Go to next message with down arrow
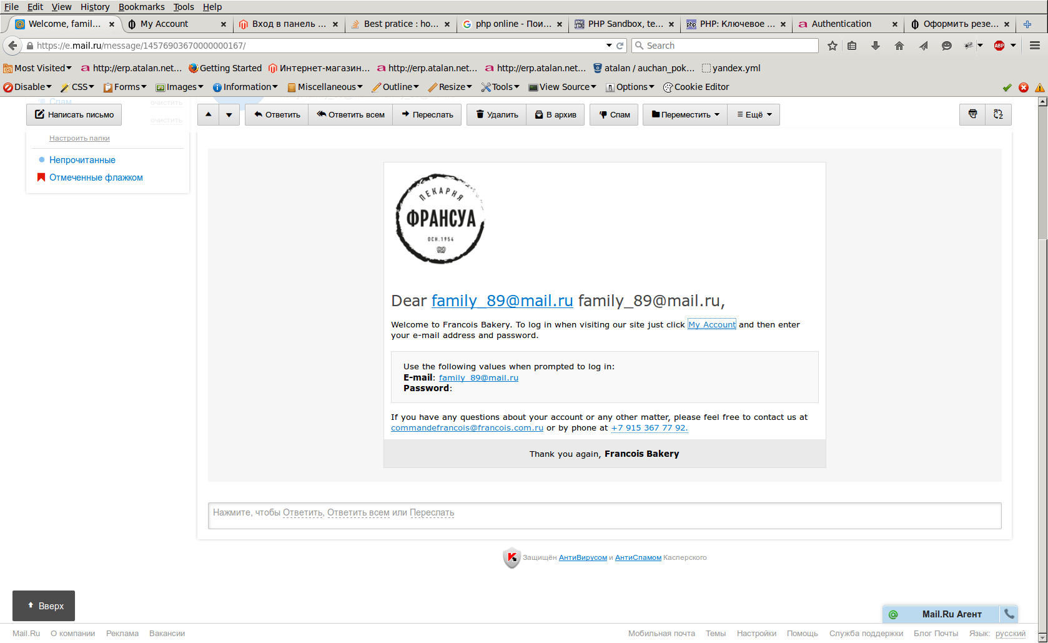This screenshot has width=1048, height=643. tap(229, 114)
